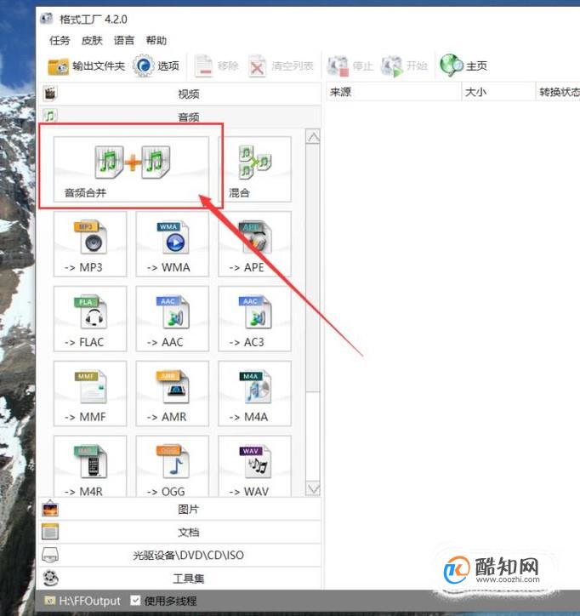
Task: Open the 输出文件夹 output folder
Action: (87, 66)
